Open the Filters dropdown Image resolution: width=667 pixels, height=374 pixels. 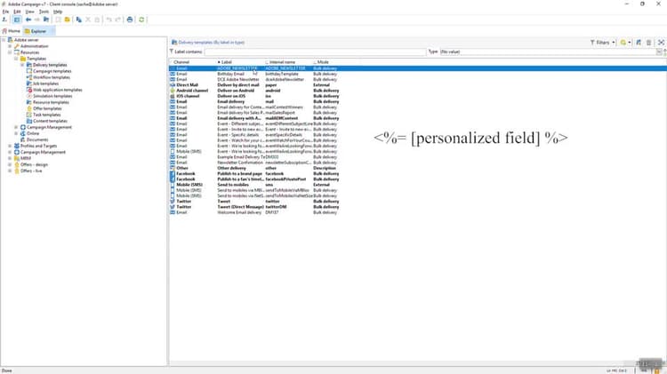coord(603,43)
